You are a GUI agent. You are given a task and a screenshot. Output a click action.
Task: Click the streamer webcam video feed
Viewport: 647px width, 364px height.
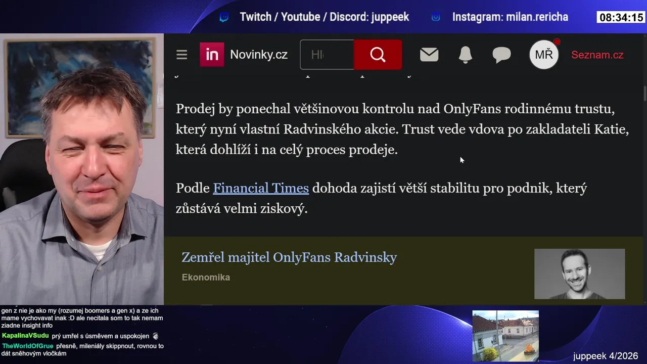pyautogui.click(x=82, y=169)
